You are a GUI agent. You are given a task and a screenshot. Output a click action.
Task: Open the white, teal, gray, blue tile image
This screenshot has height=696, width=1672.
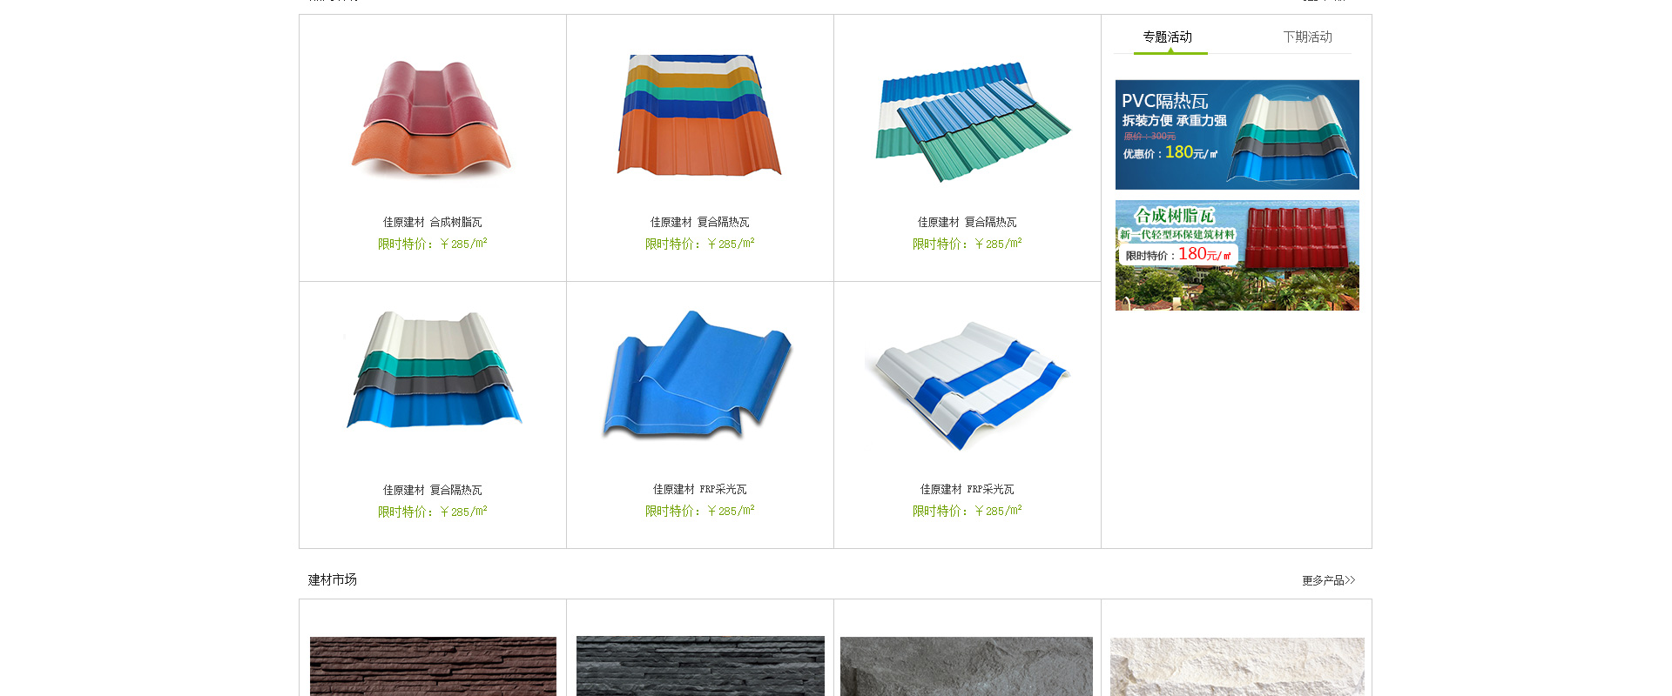tap(434, 370)
